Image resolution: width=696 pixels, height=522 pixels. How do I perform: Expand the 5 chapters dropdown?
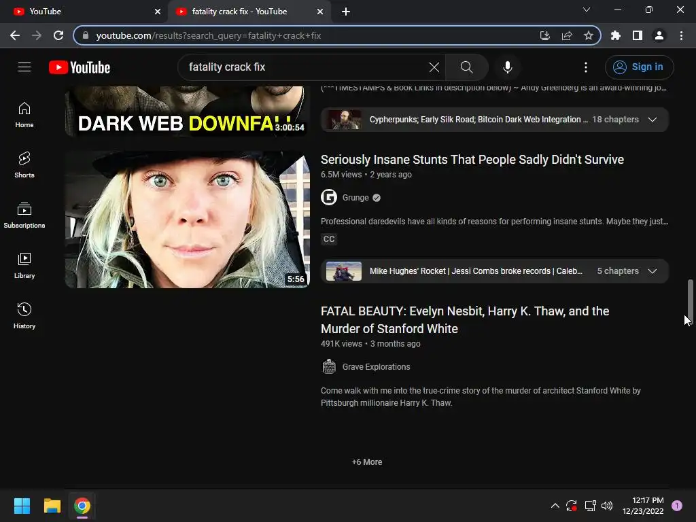click(x=652, y=271)
